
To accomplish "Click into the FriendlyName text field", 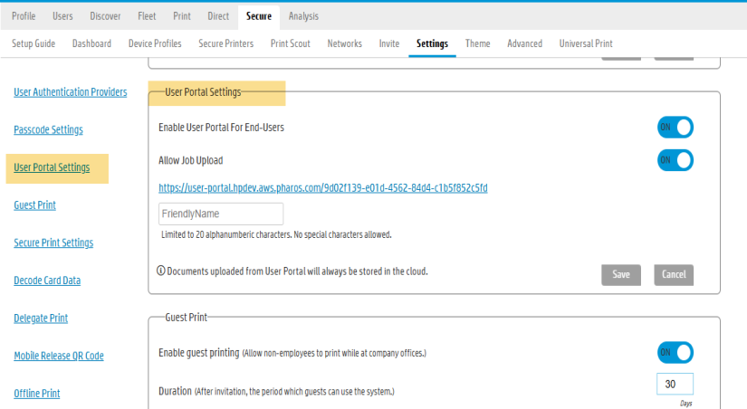I will coord(221,214).
